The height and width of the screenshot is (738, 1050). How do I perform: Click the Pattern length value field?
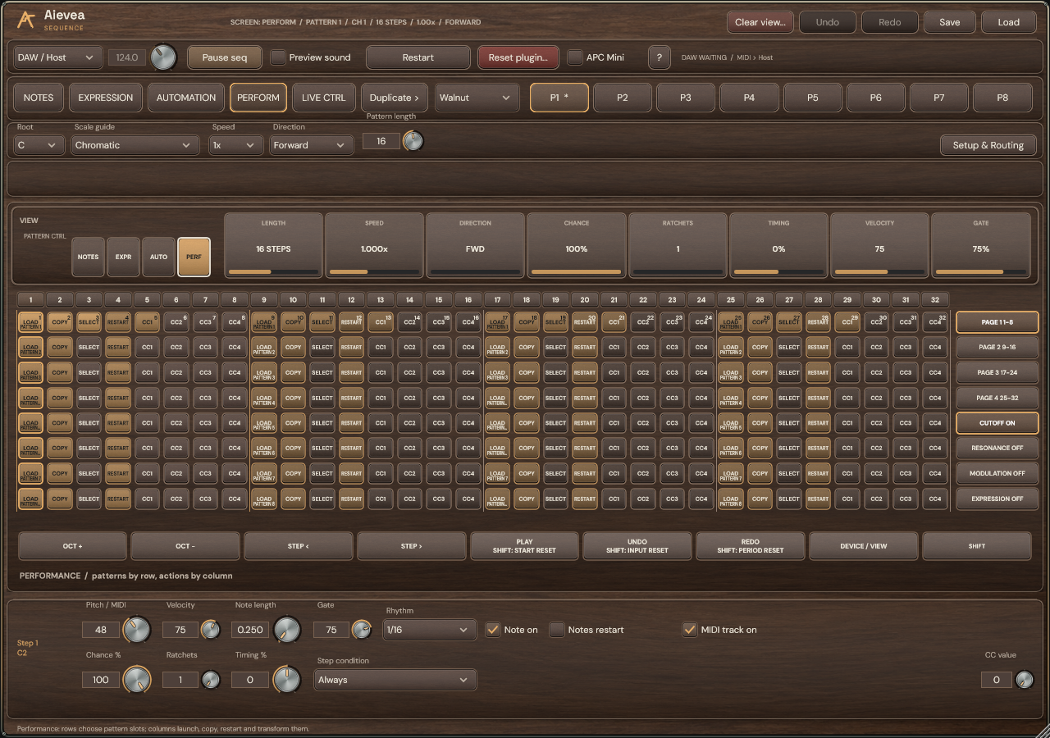tap(381, 141)
